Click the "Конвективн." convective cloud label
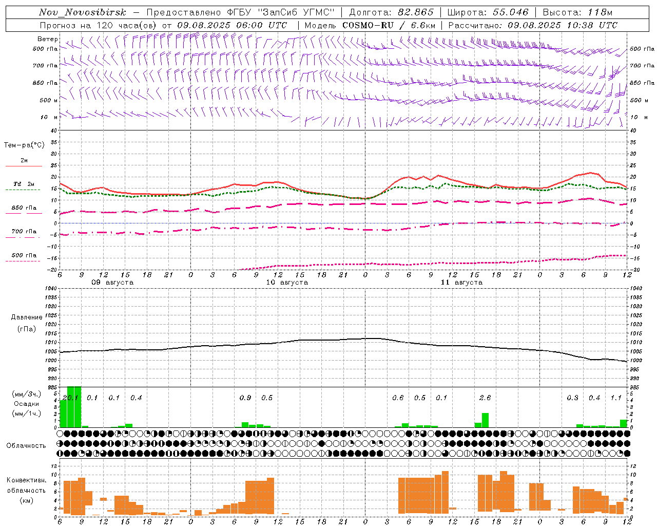The image size is (657, 526). point(27,480)
